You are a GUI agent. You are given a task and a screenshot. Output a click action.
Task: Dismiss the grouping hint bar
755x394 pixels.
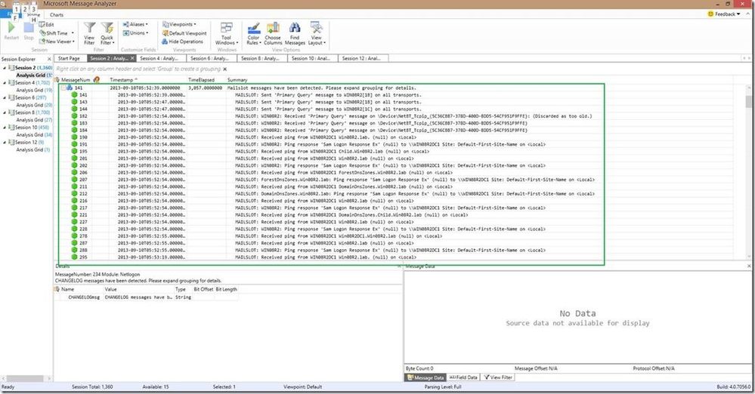click(x=225, y=69)
